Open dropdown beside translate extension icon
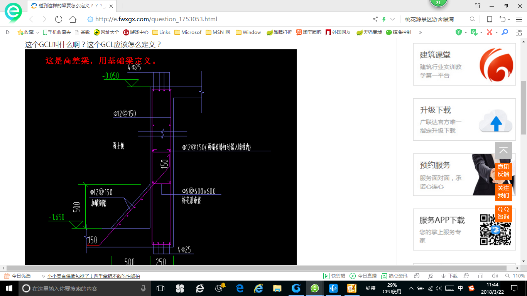 coord(481,33)
